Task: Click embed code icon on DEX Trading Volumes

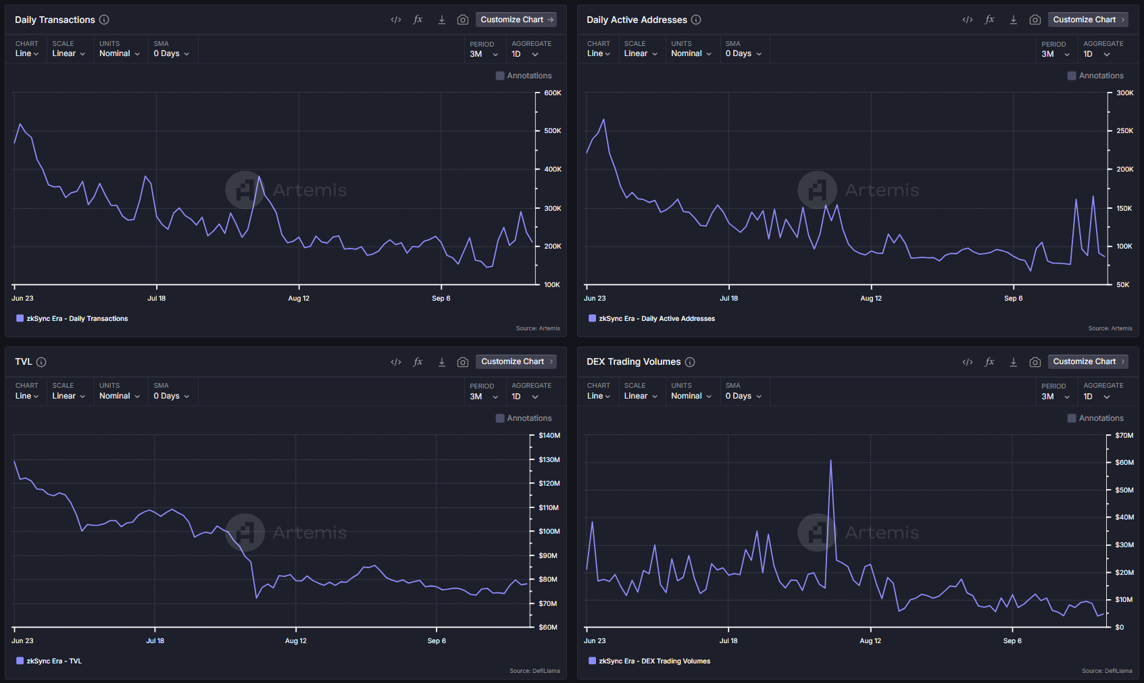Action: tap(968, 362)
